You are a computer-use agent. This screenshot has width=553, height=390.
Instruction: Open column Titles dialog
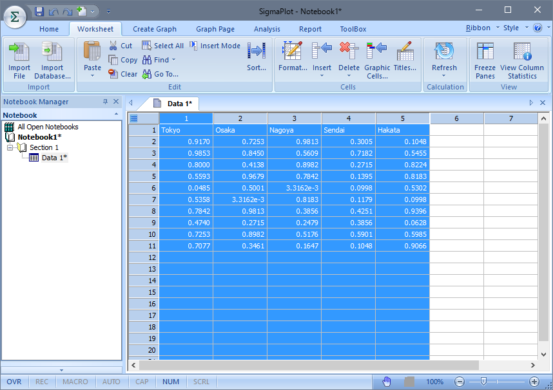tap(405, 57)
